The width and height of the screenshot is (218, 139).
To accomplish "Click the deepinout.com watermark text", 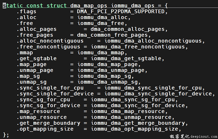I will click(x=202, y=136).
